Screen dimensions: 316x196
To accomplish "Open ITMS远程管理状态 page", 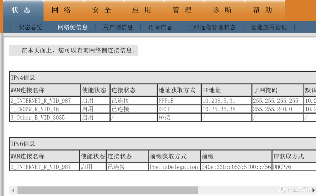I will pos(212,27).
